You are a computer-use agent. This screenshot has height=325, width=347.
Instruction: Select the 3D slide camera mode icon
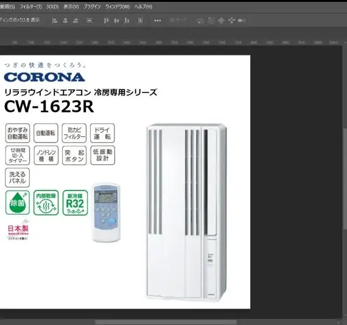231,21
